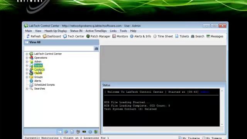Open Alerts & Info
247x139 pixels.
(x=140, y=36)
